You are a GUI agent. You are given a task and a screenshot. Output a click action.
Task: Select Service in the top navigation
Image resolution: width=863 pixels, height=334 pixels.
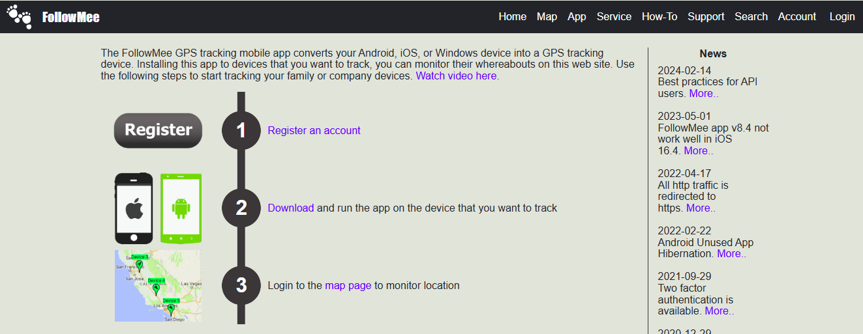point(614,17)
